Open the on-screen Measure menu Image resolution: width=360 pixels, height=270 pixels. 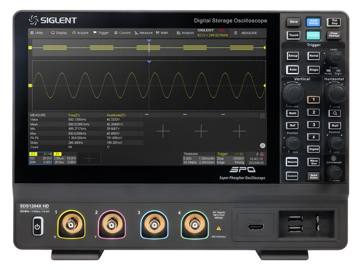(x=144, y=33)
